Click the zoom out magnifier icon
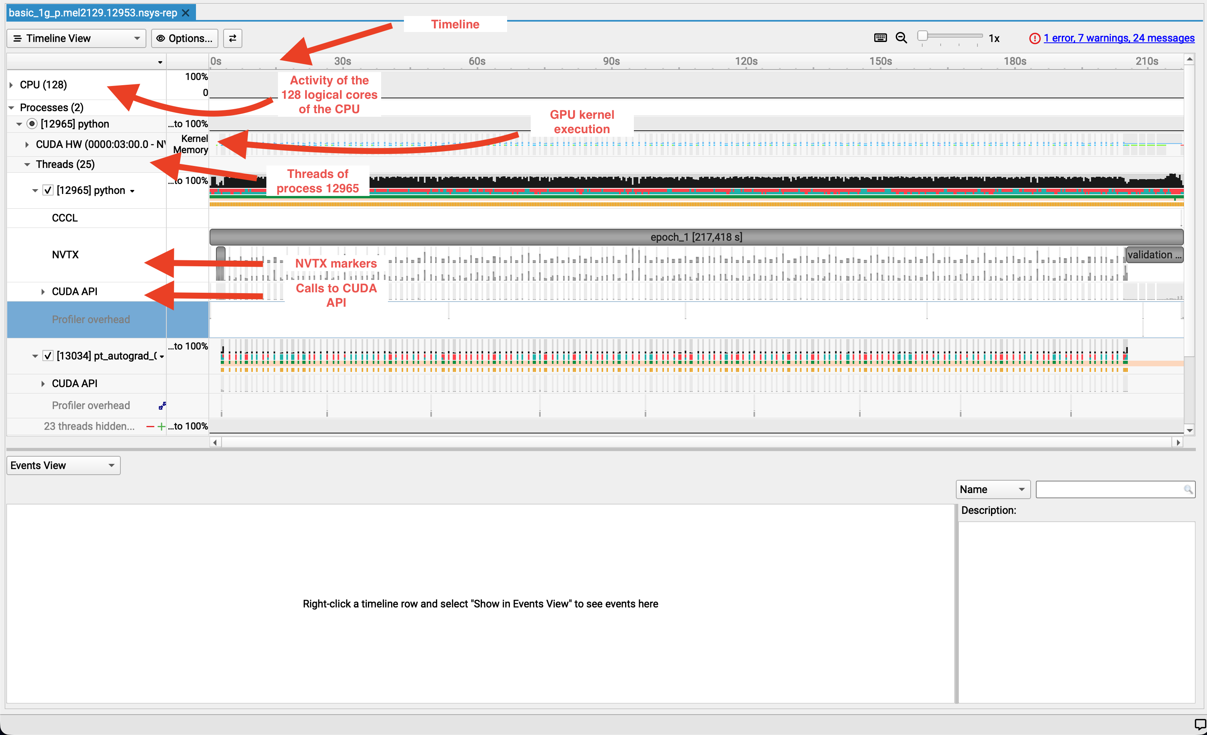1207x735 pixels. click(x=901, y=38)
